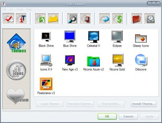Click the red folder toolbar icon
Screen dimensions: 162x123
point(137,18)
